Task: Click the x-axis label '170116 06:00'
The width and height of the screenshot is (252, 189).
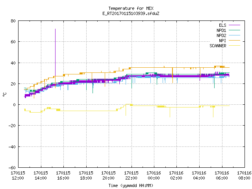Action: click(x=222, y=176)
